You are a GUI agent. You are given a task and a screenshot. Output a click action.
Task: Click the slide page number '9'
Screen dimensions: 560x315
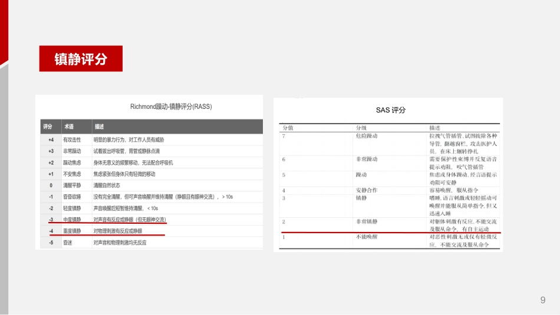pos(543,300)
